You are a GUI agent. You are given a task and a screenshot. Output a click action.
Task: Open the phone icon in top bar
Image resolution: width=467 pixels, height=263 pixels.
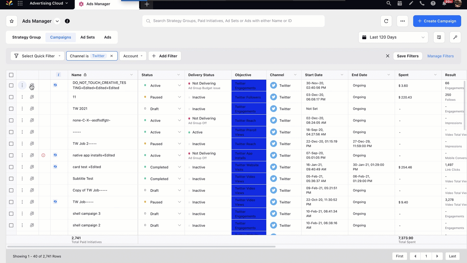[x=422, y=3]
